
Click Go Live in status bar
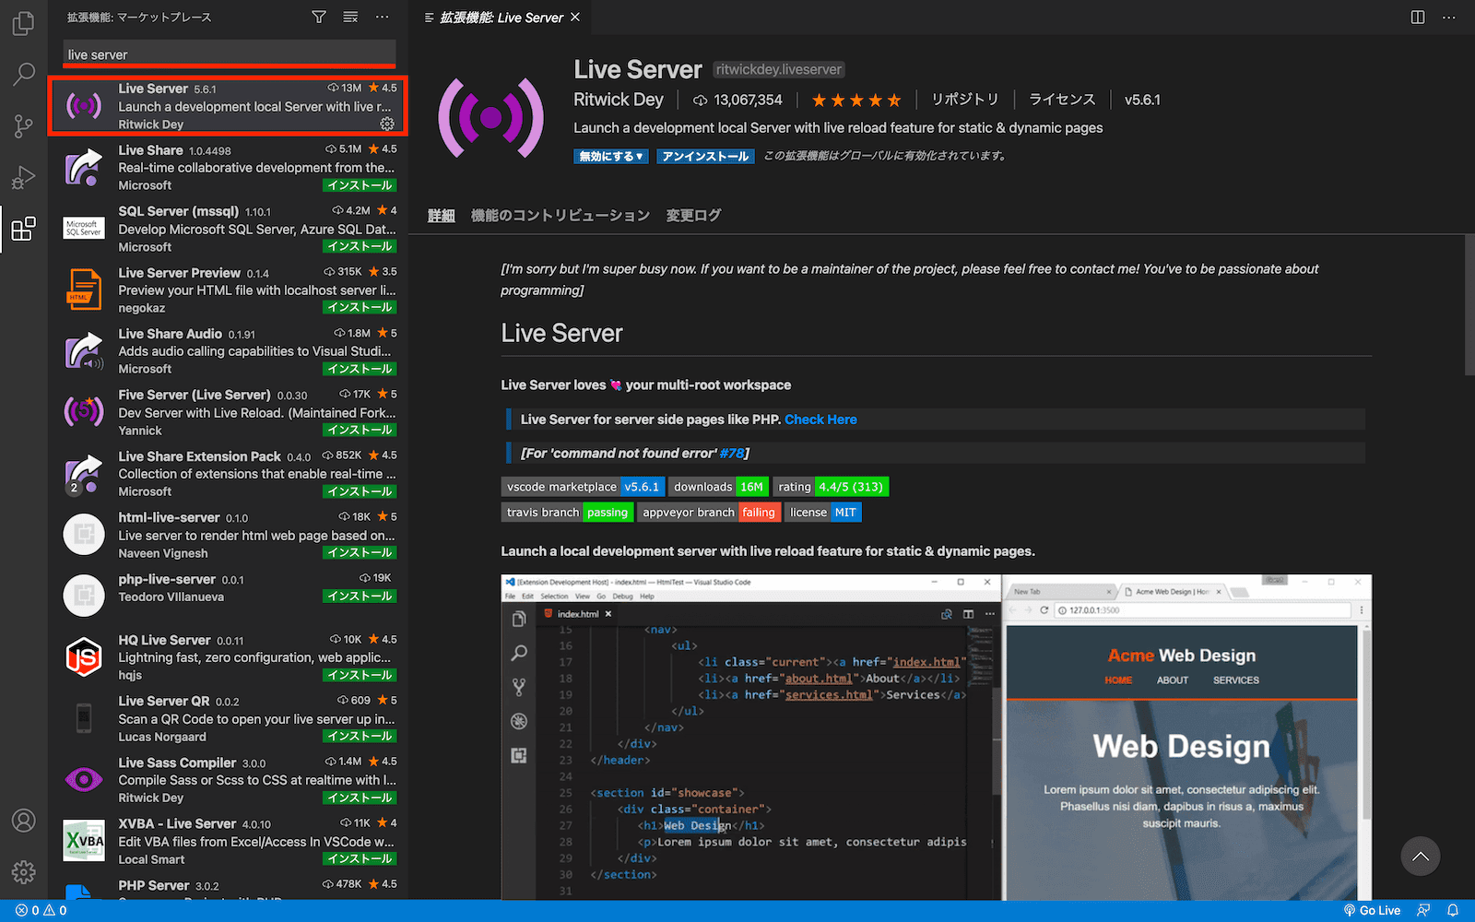pyautogui.click(x=1372, y=910)
